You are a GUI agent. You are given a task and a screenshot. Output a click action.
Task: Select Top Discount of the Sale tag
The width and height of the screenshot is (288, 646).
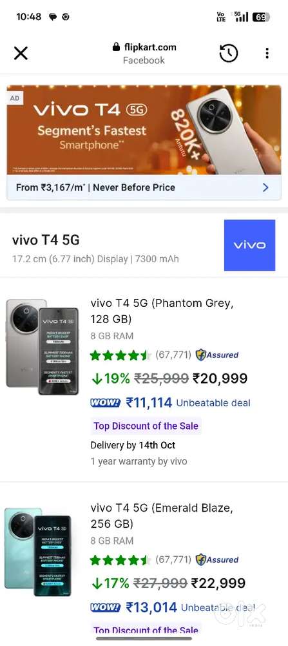146,426
